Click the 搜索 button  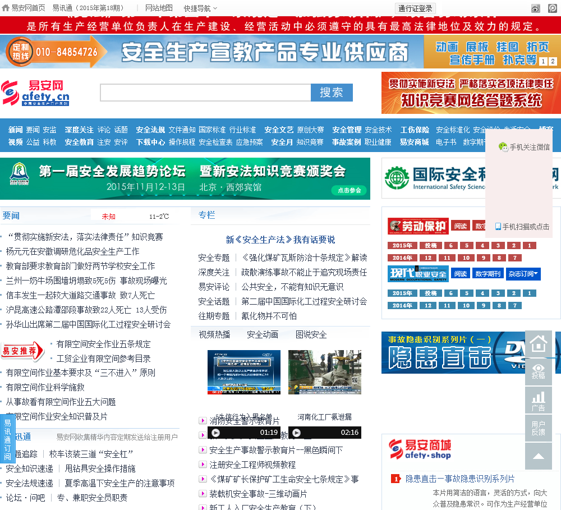[332, 93]
